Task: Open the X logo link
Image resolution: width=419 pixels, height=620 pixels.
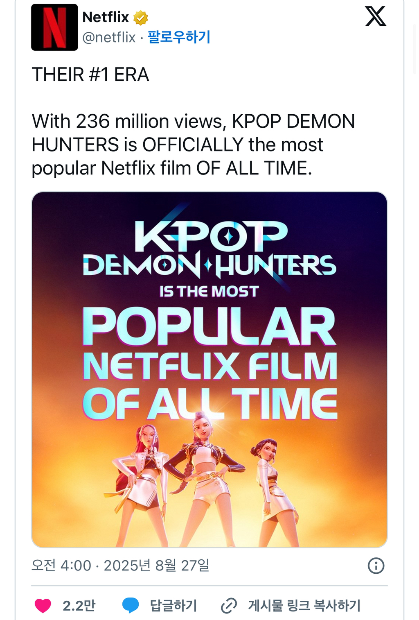Action: tap(375, 17)
